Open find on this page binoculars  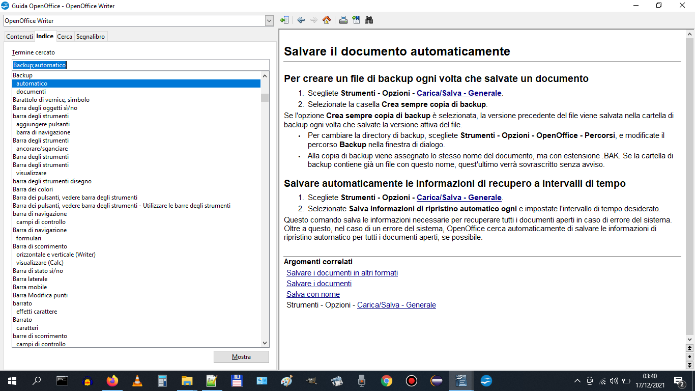(369, 20)
